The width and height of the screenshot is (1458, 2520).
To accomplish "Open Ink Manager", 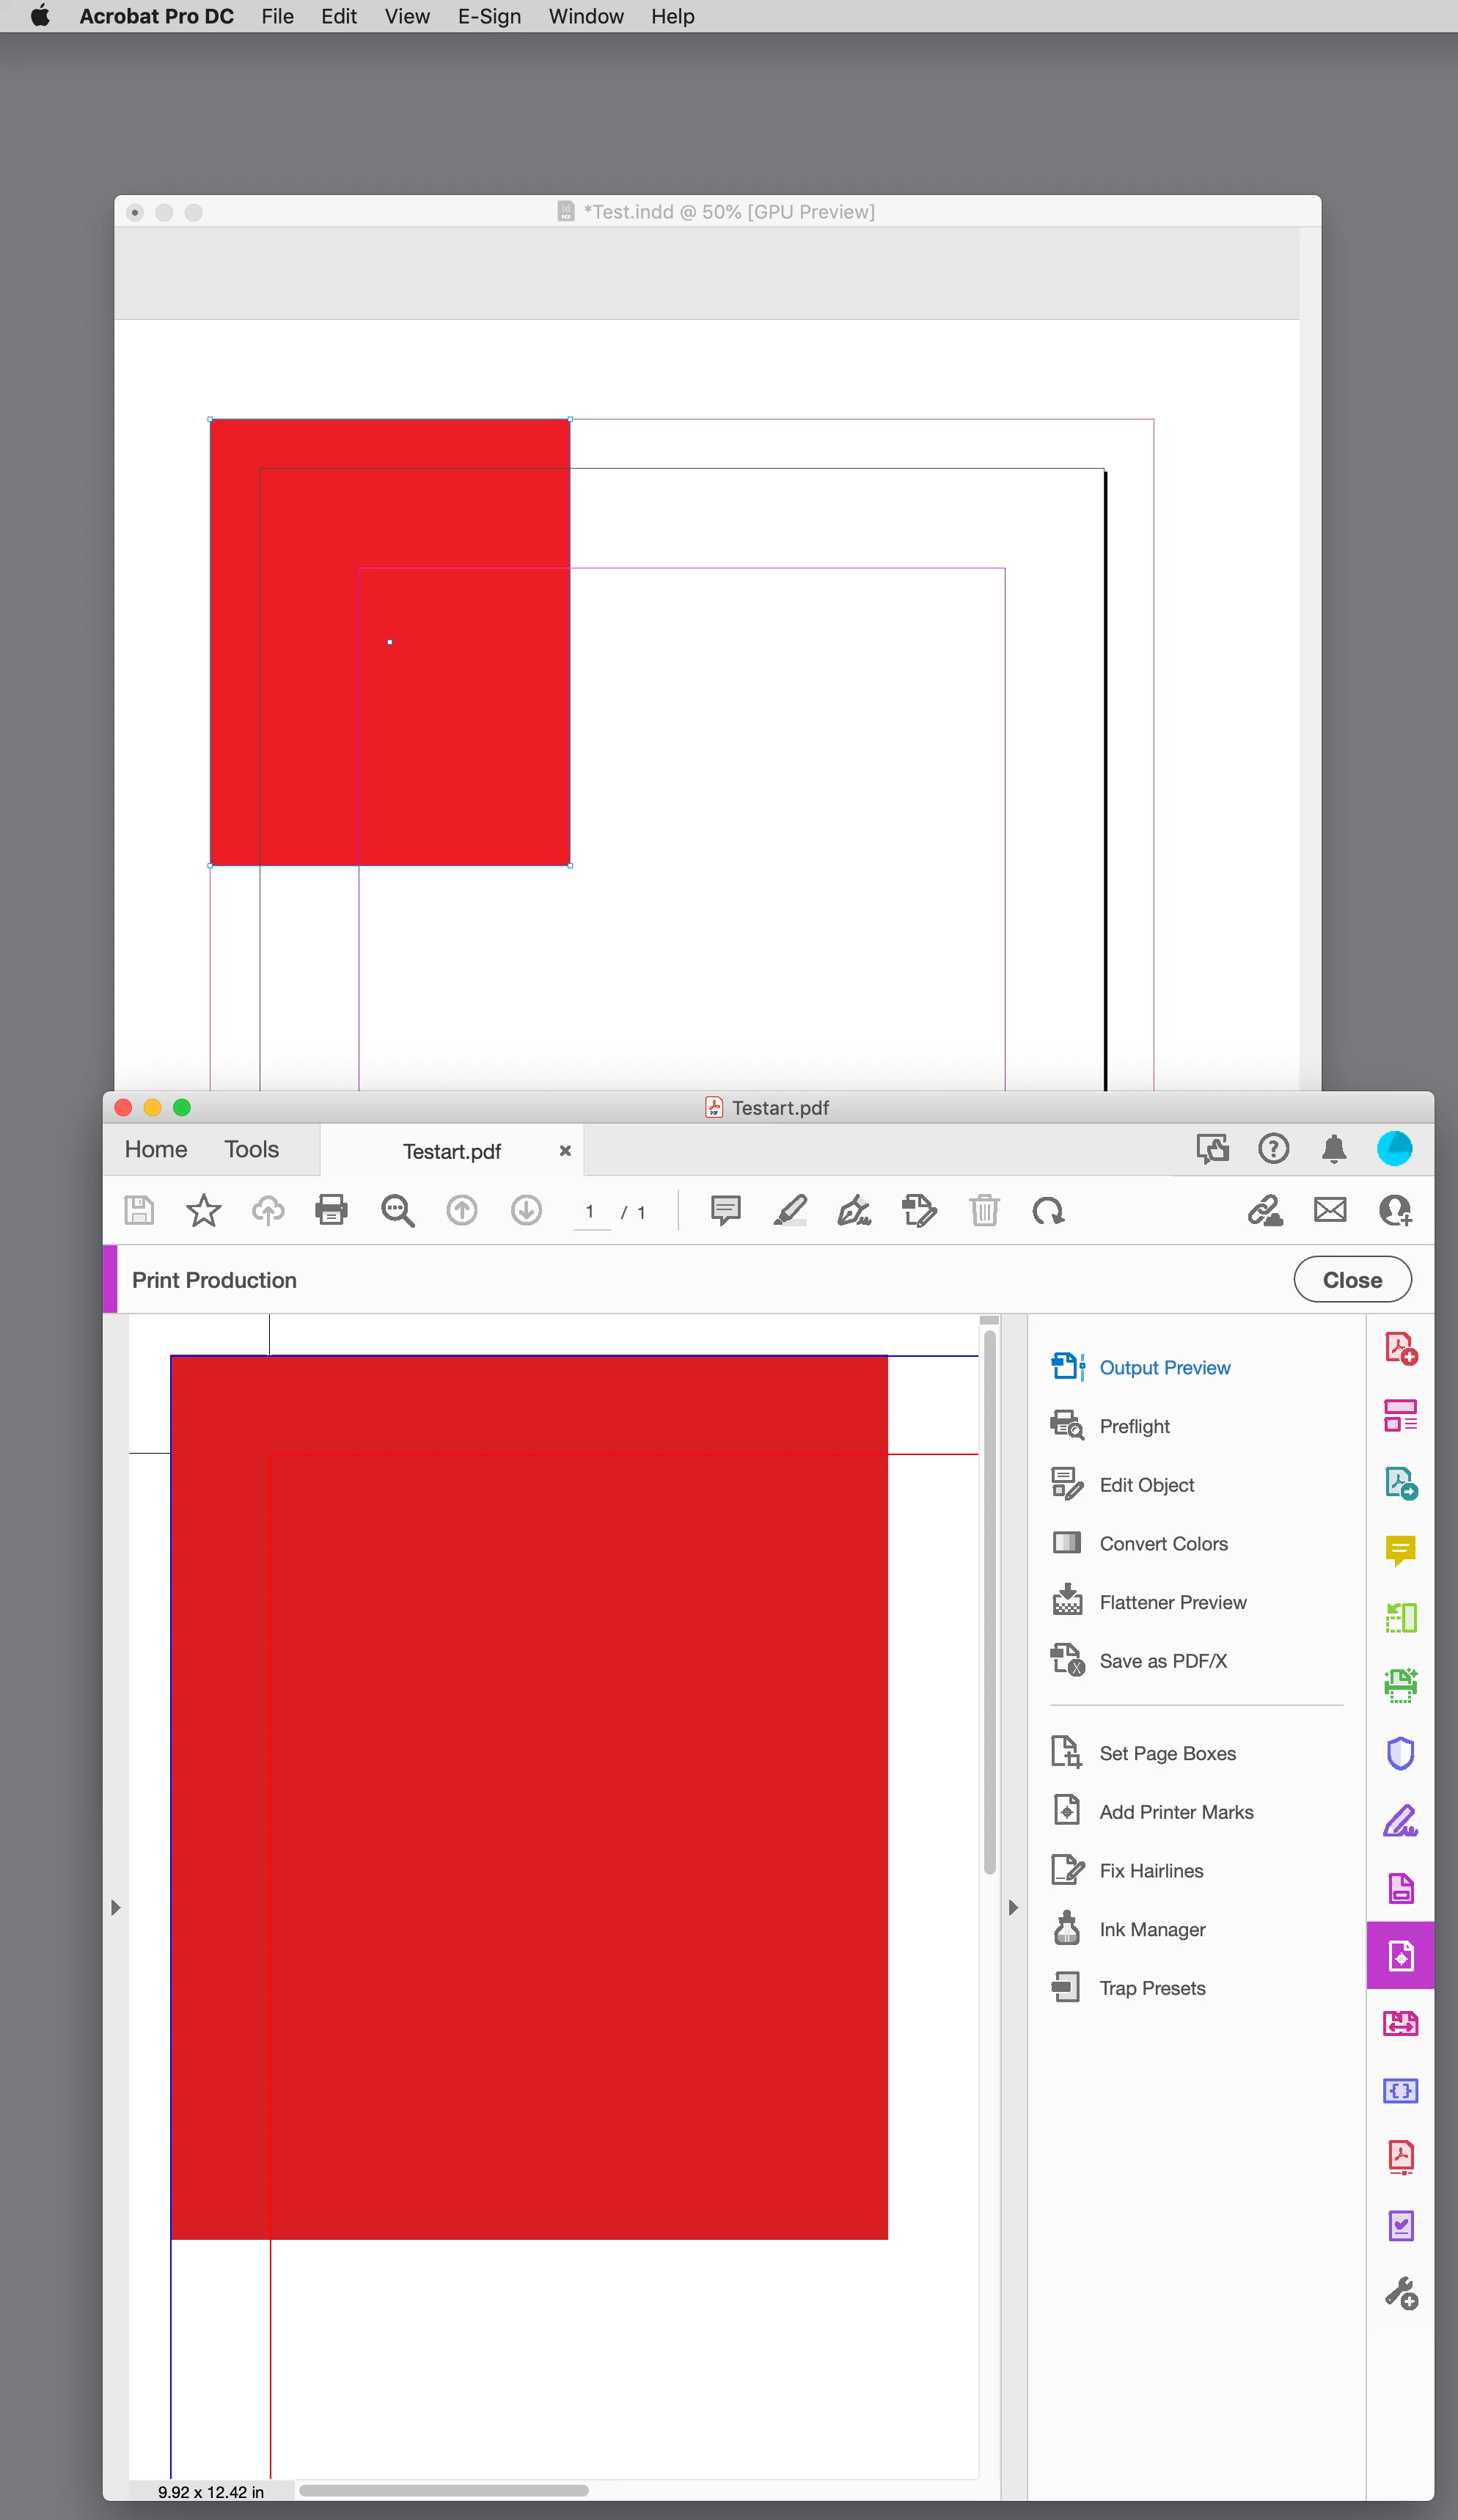I will point(1152,1929).
